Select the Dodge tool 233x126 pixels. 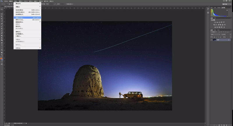tap(2, 40)
